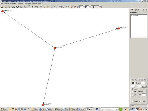Click the Ego network toolbar button

[63, 7]
